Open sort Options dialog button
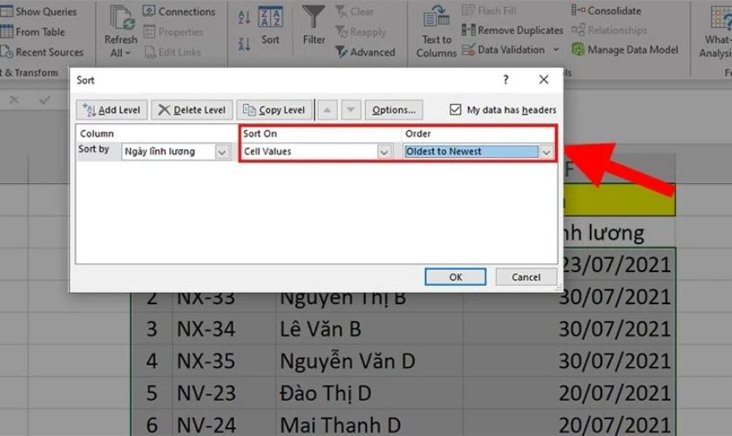The width and height of the screenshot is (732, 436). click(394, 110)
